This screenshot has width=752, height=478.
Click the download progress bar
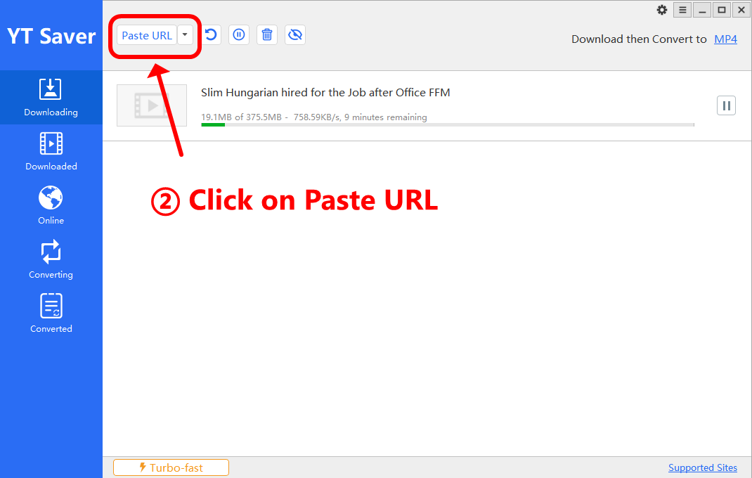(448, 125)
